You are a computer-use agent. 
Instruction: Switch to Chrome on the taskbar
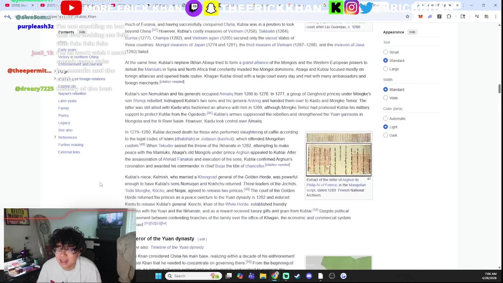(x=274, y=276)
